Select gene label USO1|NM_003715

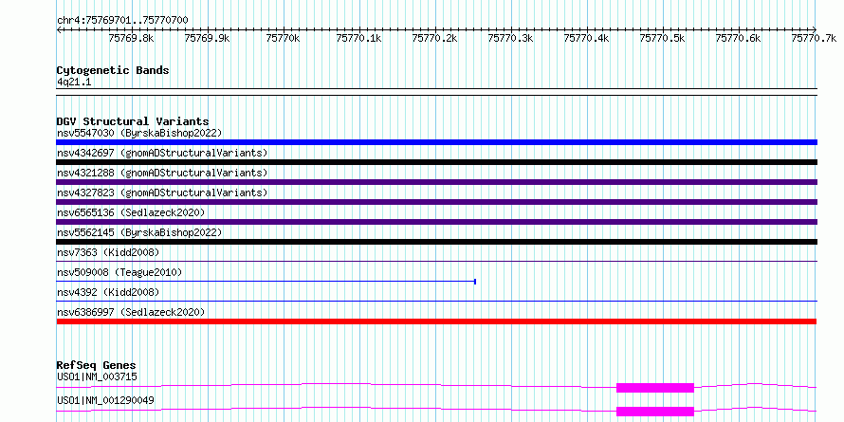97,376
